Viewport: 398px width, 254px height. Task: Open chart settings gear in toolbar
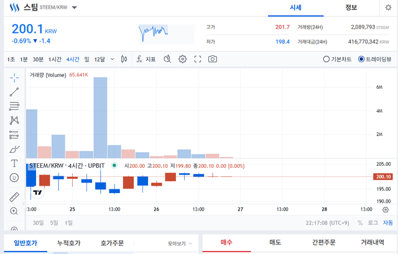point(182,59)
